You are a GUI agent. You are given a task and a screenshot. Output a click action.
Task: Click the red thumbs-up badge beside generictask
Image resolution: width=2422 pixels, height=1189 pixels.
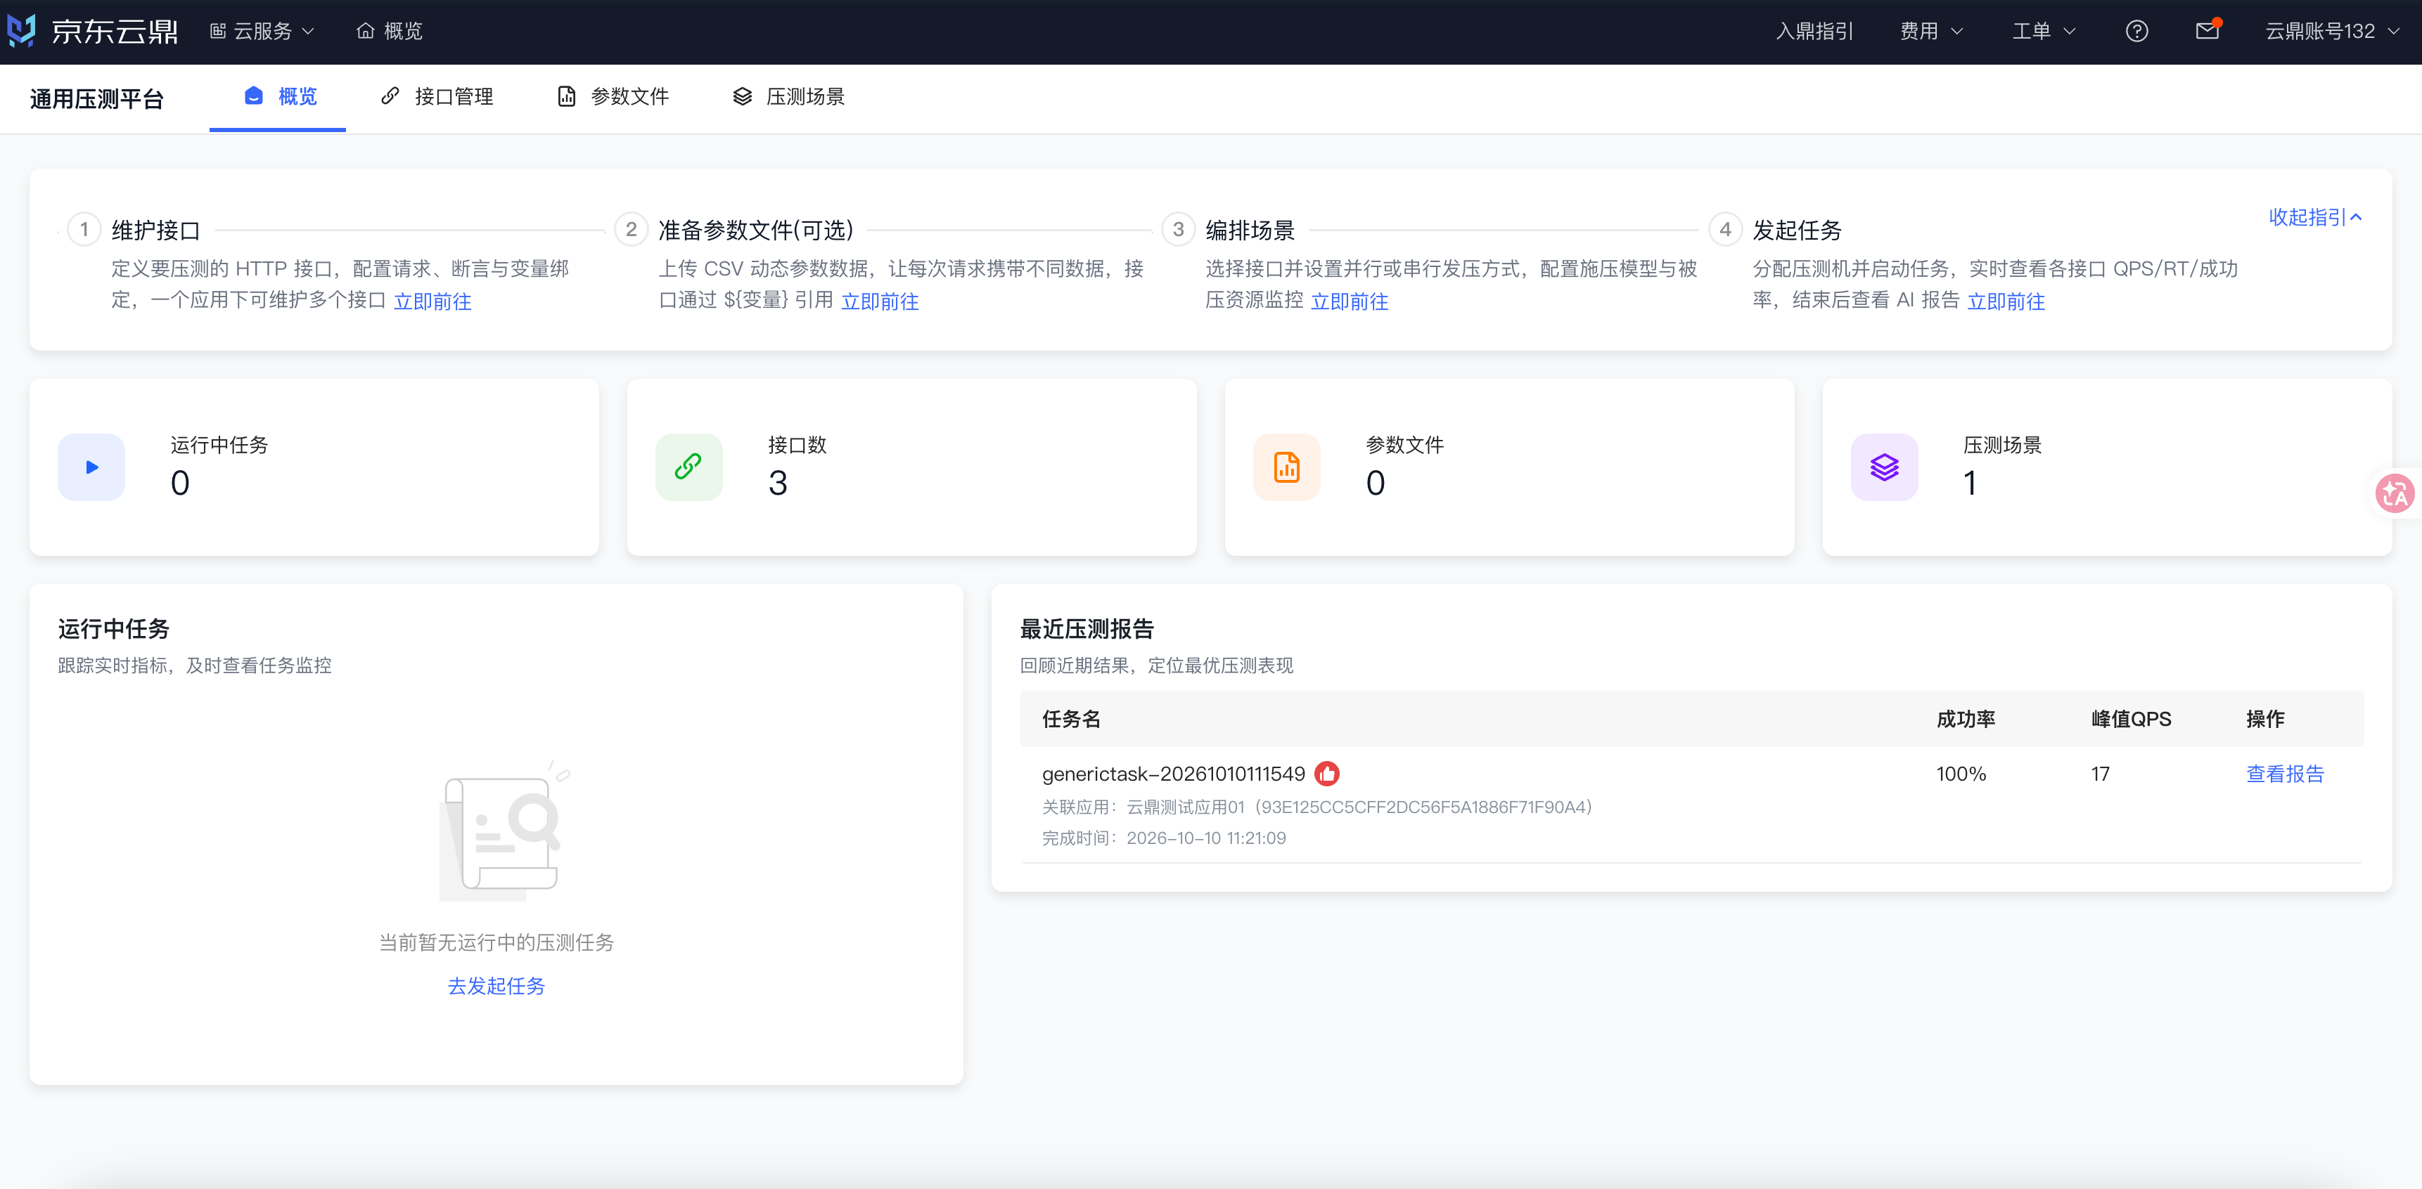(x=1326, y=774)
